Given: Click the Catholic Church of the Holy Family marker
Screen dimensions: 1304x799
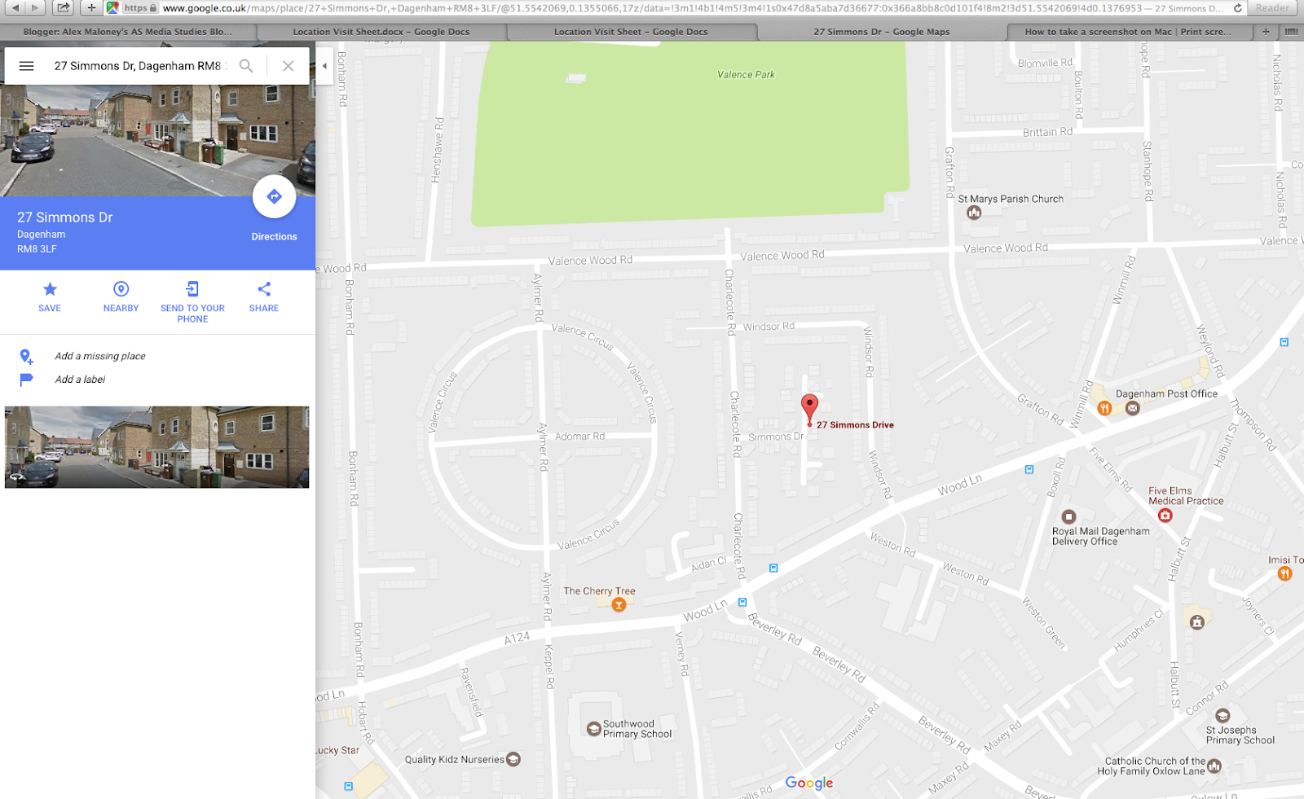Looking at the screenshot, I should click(1214, 766).
